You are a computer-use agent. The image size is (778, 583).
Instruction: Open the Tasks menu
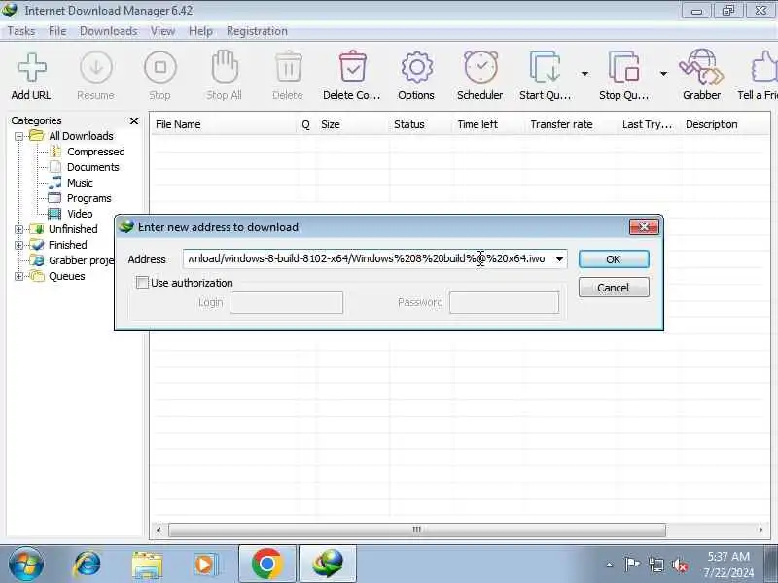(x=21, y=31)
